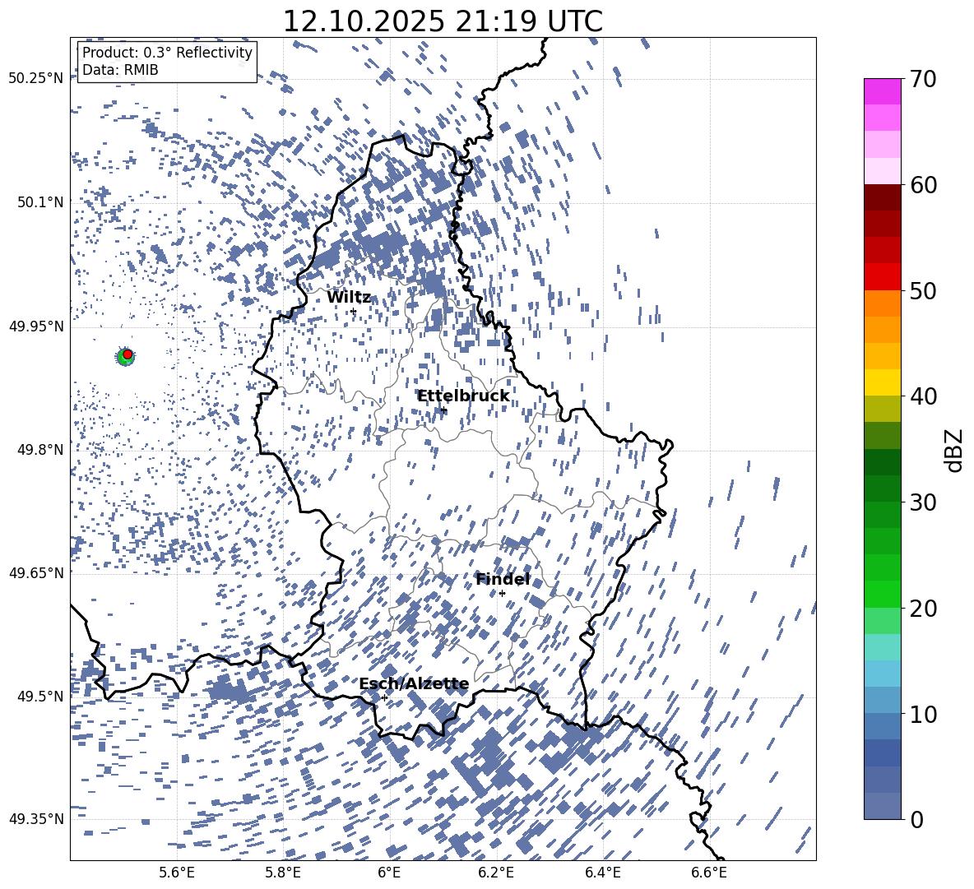Click the 49.5°N latitude label
The height and width of the screenshot is (889, 974).
point(40,696)
